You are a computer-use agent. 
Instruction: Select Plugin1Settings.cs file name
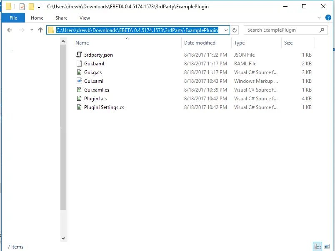pos(104,107)
